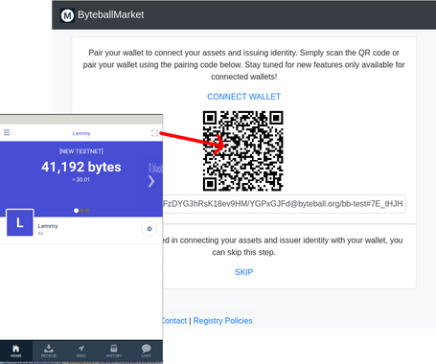
Task: Open the Contact footer link
Action: (x=174, y=321)
